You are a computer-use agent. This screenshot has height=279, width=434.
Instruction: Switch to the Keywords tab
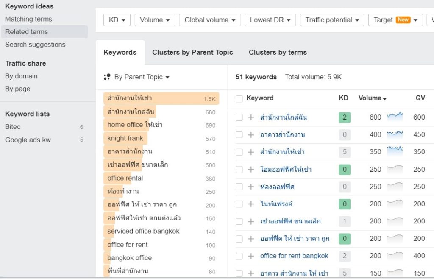pyautogui.click(x=120, y=52)
